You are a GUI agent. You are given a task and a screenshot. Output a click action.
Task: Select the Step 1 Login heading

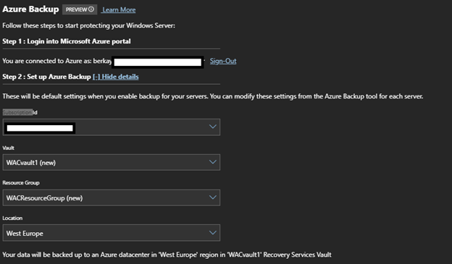click(x=67, y=41)
